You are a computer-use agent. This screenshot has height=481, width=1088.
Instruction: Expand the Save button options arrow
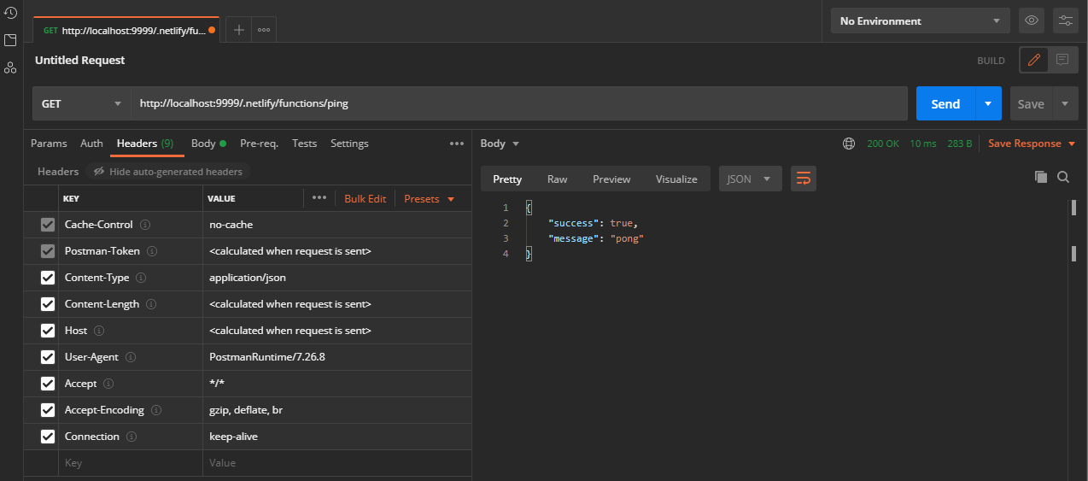coord(1065,103)
